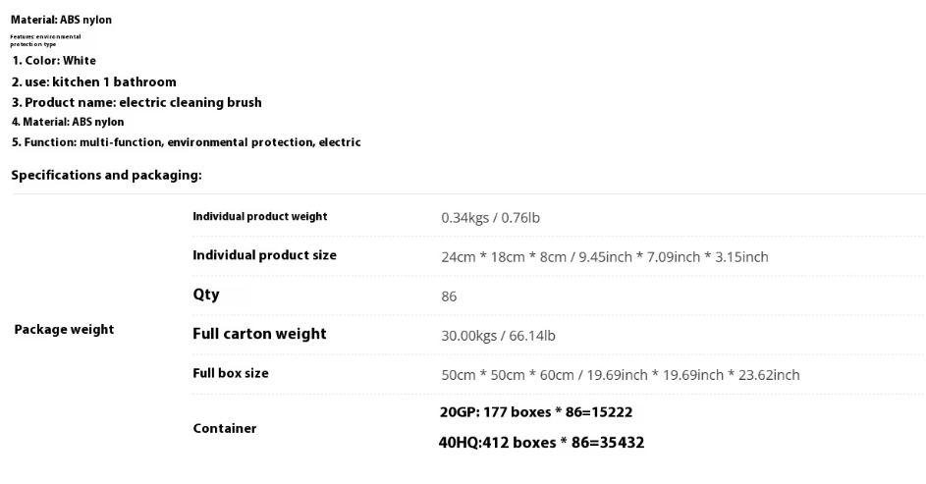Viewport: 926px width, 484px height.
Task: Click the 'Material: ABS nylon' heading text
Action: [61, 20]
